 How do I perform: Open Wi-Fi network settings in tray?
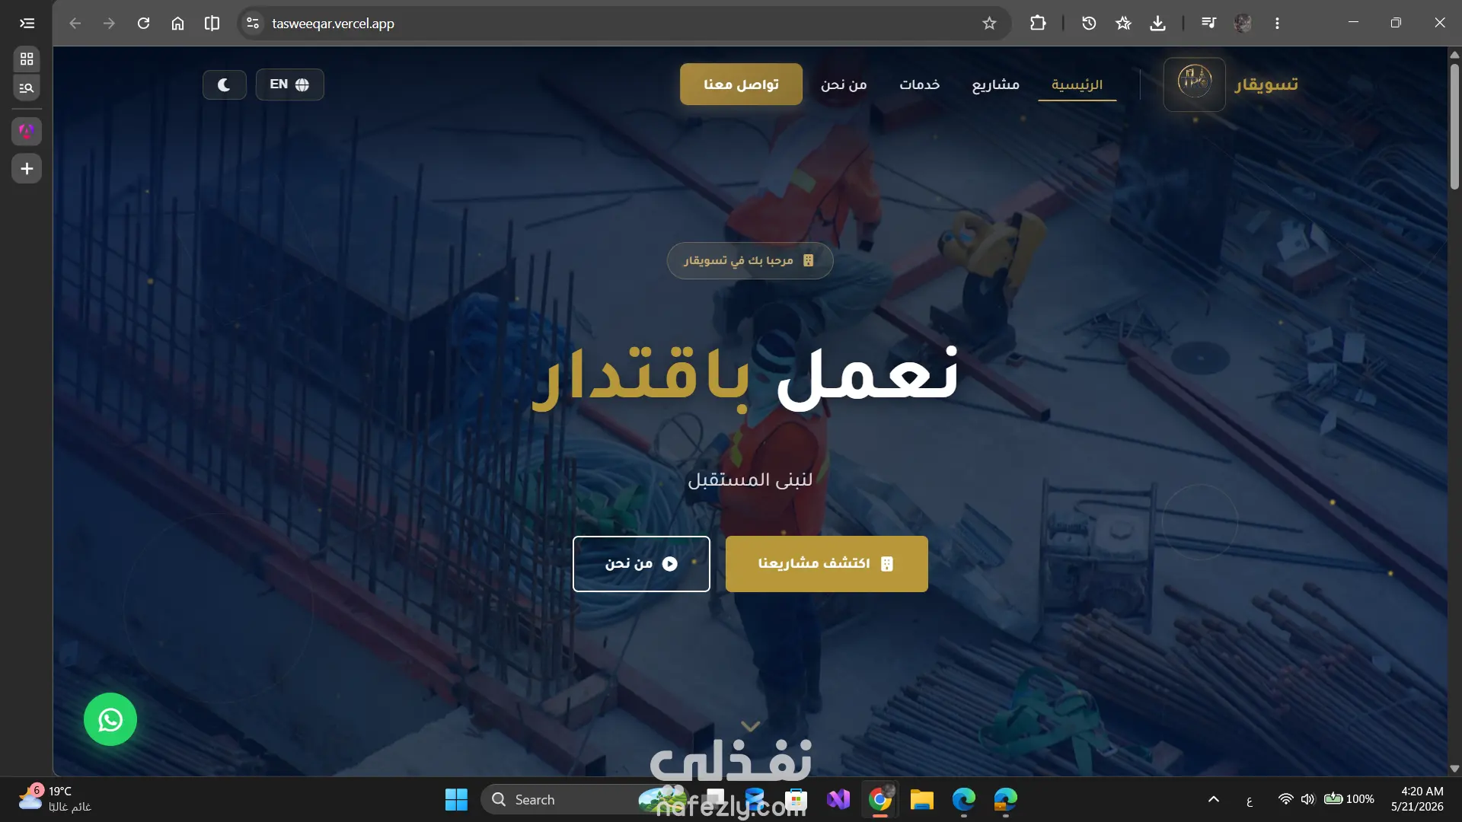[x=1285, y=799]
